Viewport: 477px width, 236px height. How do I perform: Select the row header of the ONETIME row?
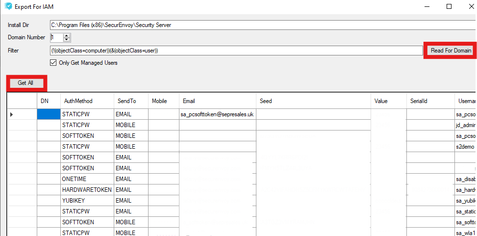[x=22, y=179]
